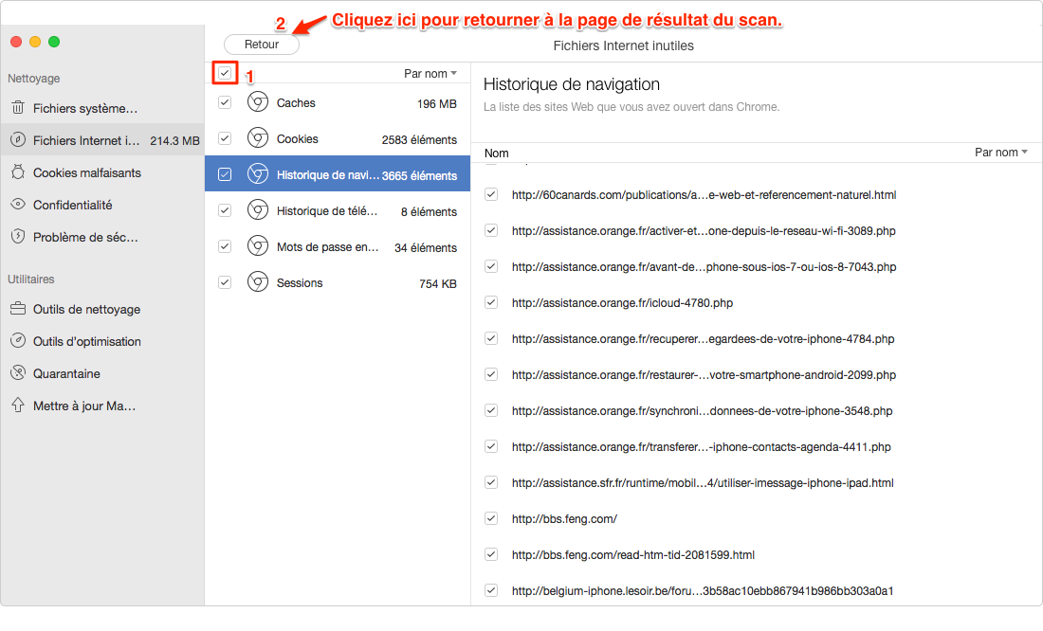This screenshot has width=1043, height=631.
Task: Open Cookies malfaisants section
Action: 101,172
